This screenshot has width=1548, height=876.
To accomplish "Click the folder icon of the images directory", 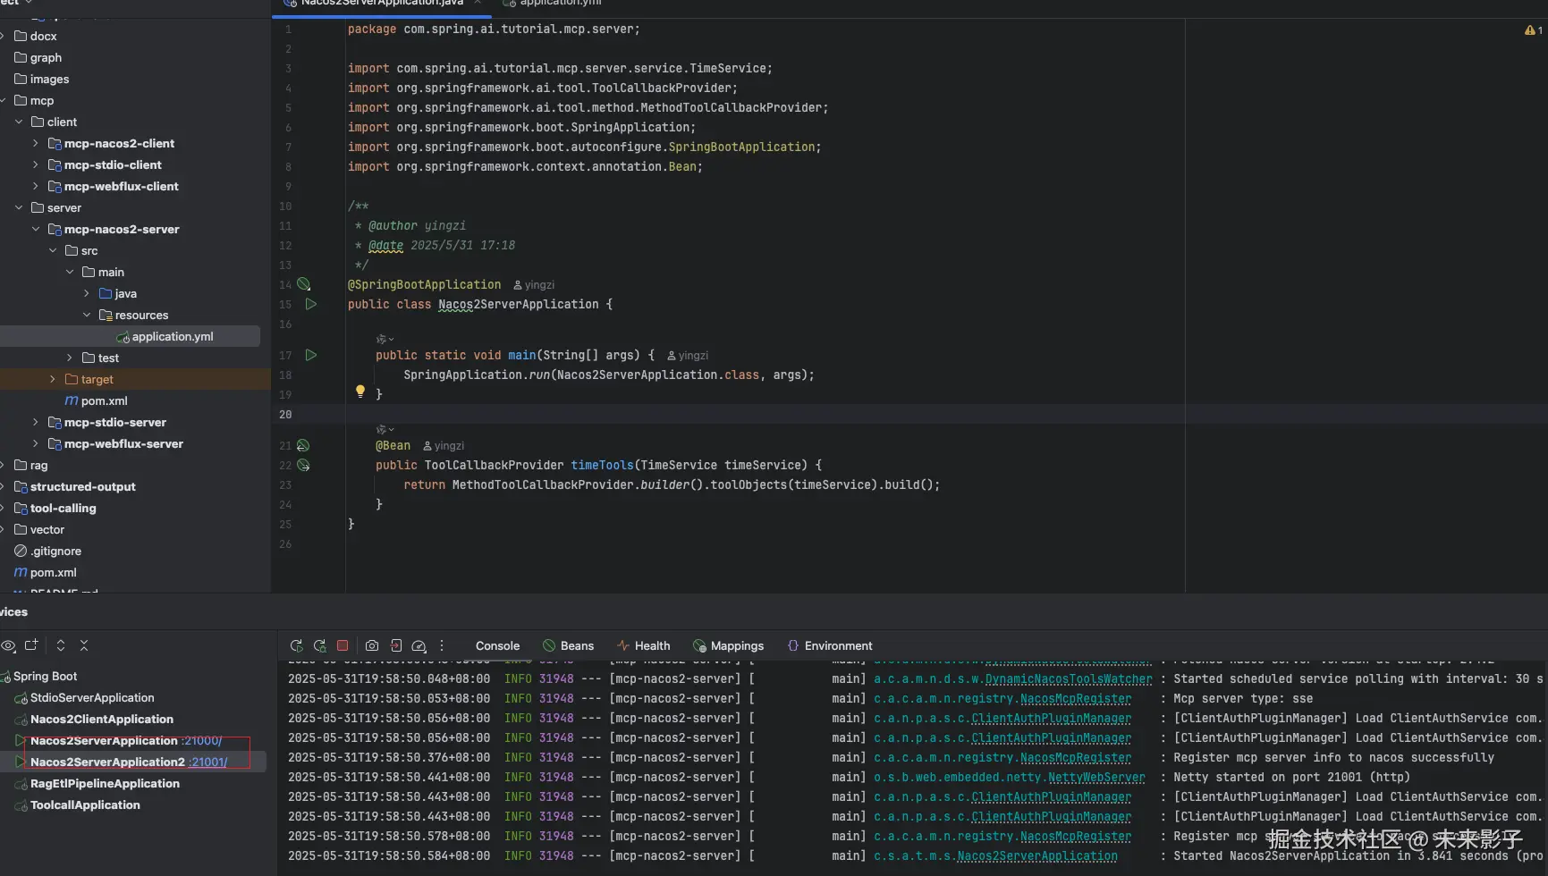I will (21, 79).
